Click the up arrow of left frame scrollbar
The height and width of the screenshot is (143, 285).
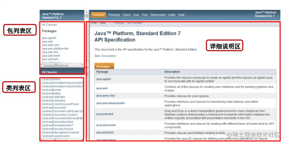click(x=86, y=12)
